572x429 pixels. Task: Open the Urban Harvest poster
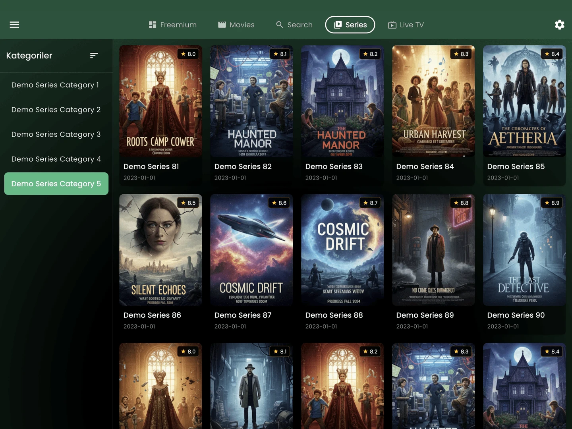point(433,101)
